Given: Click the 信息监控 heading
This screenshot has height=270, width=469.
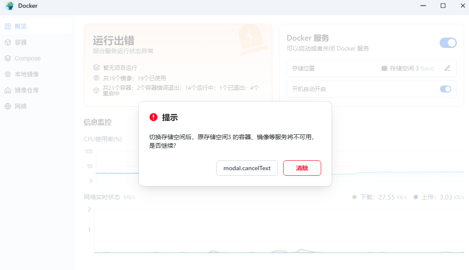Looking at the screenshot, I should tap(98, 122).
